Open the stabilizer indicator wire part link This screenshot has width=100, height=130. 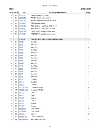(23, 23)
